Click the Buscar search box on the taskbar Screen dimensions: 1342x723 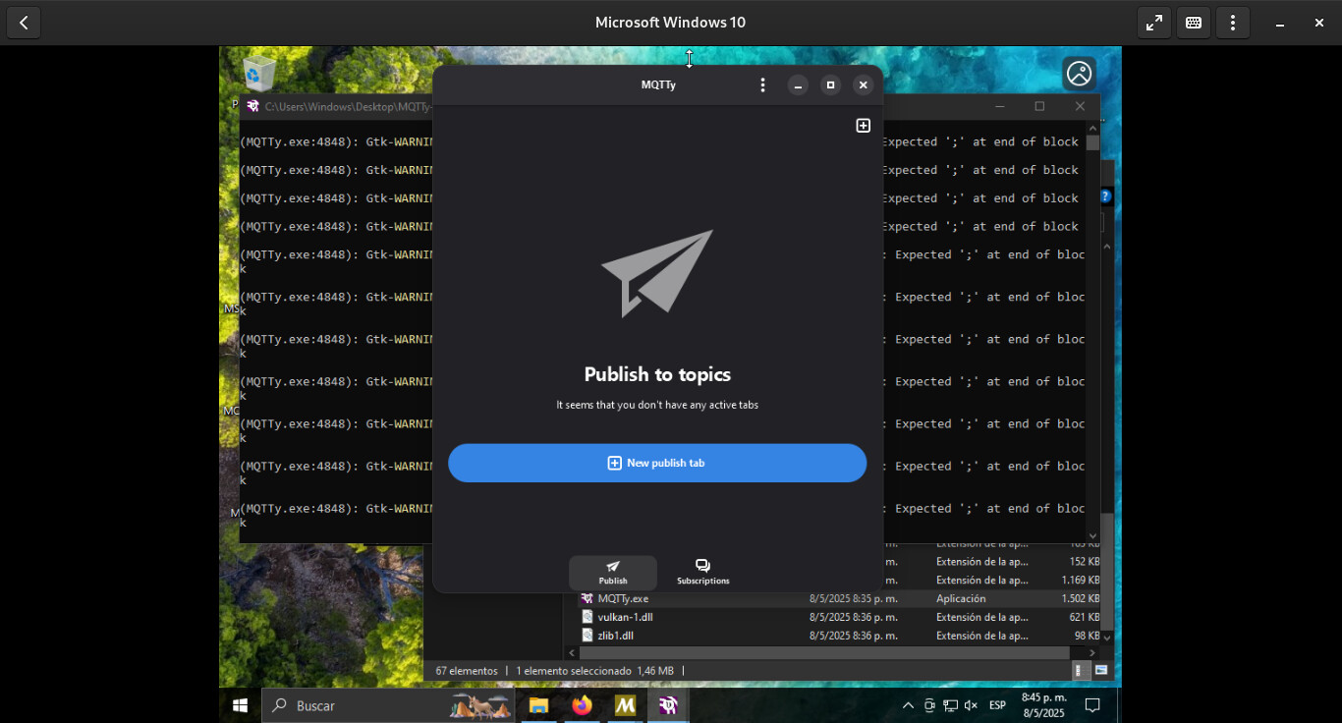388,705
